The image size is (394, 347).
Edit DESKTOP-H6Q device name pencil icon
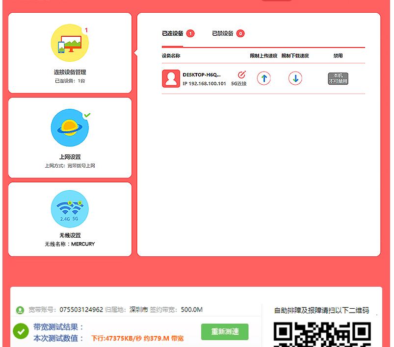[241, 74]
